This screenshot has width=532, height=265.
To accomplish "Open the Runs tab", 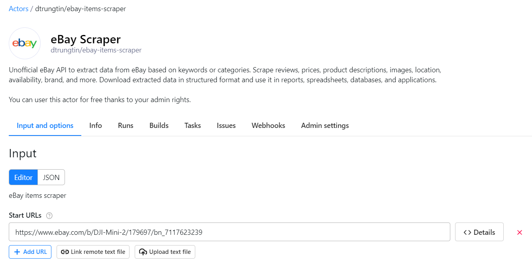I will pos(126,126).
